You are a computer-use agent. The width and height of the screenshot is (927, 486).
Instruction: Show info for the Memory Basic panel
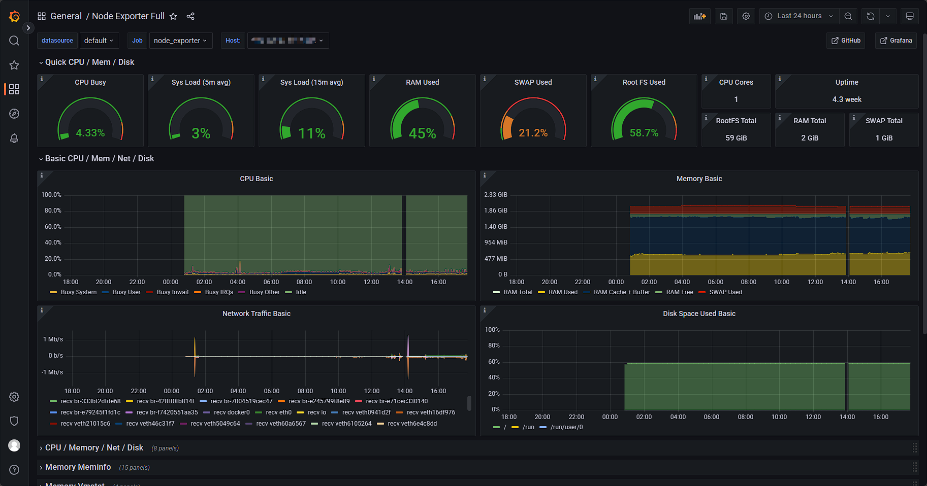click(x=485, y=176)
